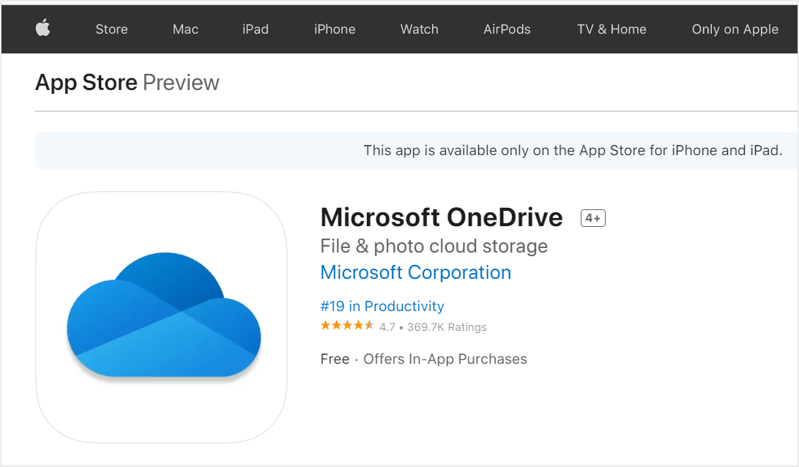
Task: Select iPhone in the navigation bar
Action: (x=335, y=29)
